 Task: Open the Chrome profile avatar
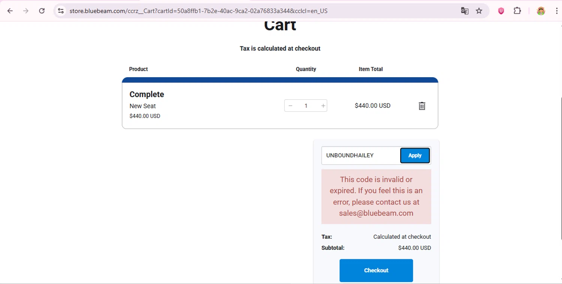pyautogui.click(x=541, y=11)
